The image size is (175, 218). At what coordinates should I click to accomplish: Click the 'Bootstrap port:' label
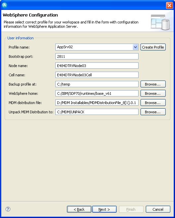pos(21,56)
